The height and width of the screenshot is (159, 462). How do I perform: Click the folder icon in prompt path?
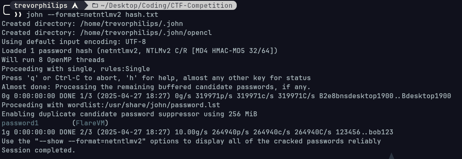click(x=95, y=6)
